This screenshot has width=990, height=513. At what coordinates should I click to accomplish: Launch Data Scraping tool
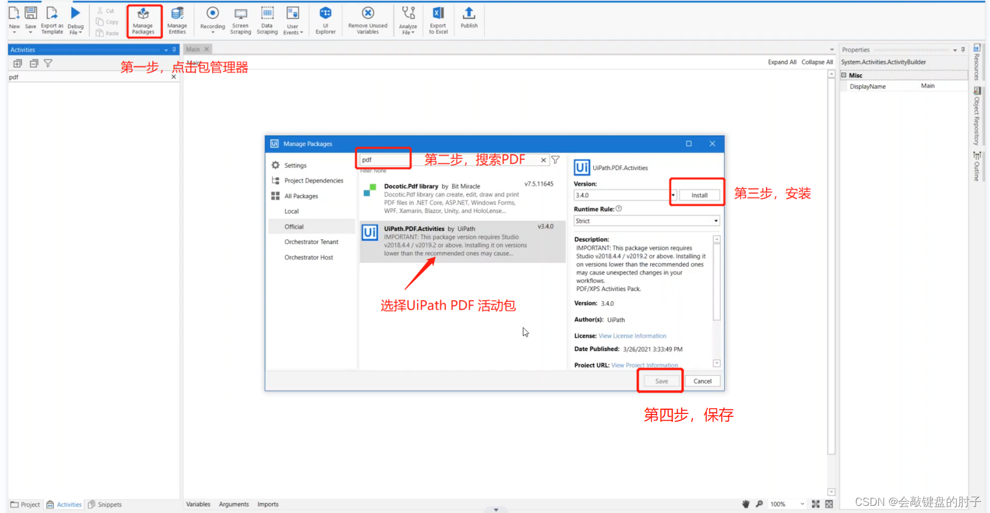click(267, 20)
